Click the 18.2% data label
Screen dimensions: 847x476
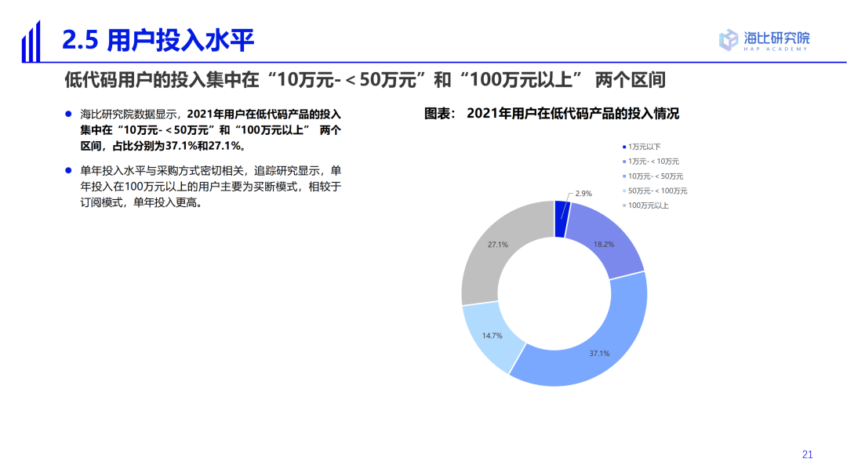click(604, 244)
